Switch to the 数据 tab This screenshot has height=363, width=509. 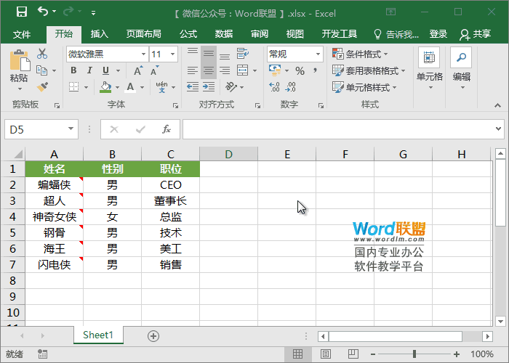pyautogui.click(x=224, y=34)
